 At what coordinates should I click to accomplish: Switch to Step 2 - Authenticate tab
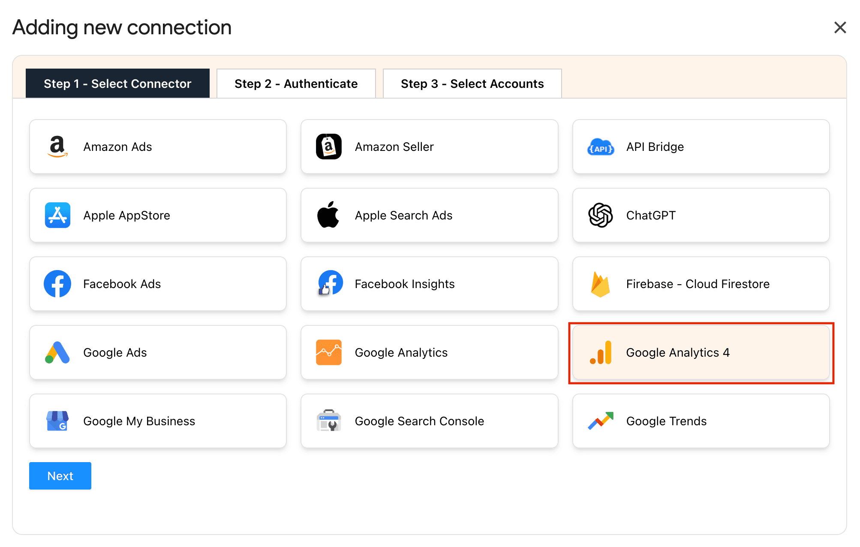tap(296, 84)
